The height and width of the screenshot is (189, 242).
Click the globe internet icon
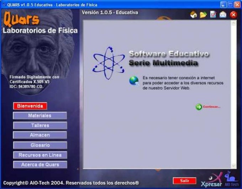(x=134, y=81)
